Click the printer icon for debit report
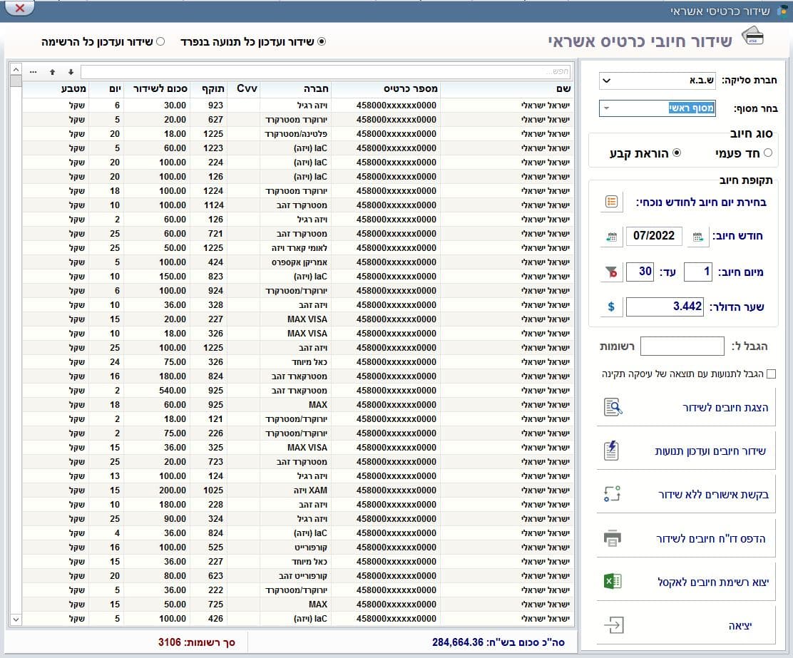Image resolution: width=793 pixels, height=658 pixels. (x=613, y=538)
